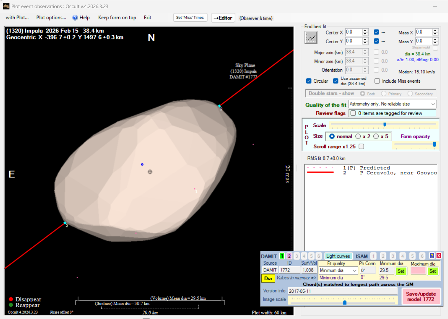
Task: Close the shape model panel with red X
Action: click(439, 256)
